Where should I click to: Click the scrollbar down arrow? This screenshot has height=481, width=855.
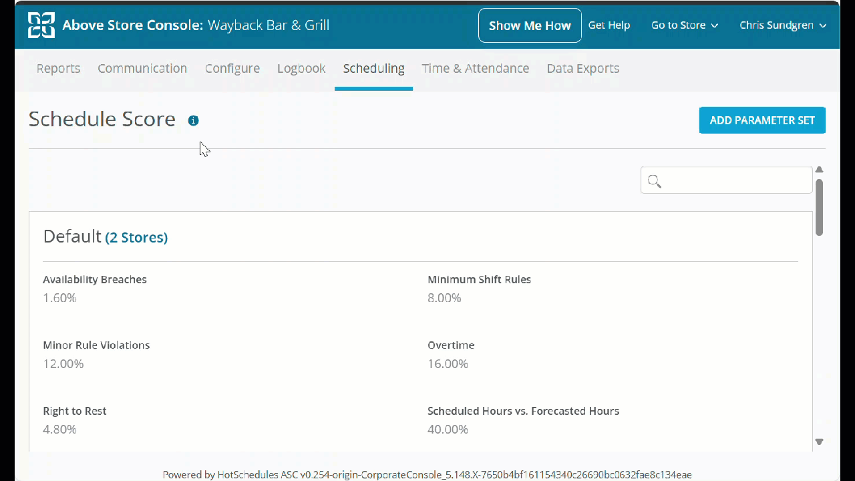(819, 442)
